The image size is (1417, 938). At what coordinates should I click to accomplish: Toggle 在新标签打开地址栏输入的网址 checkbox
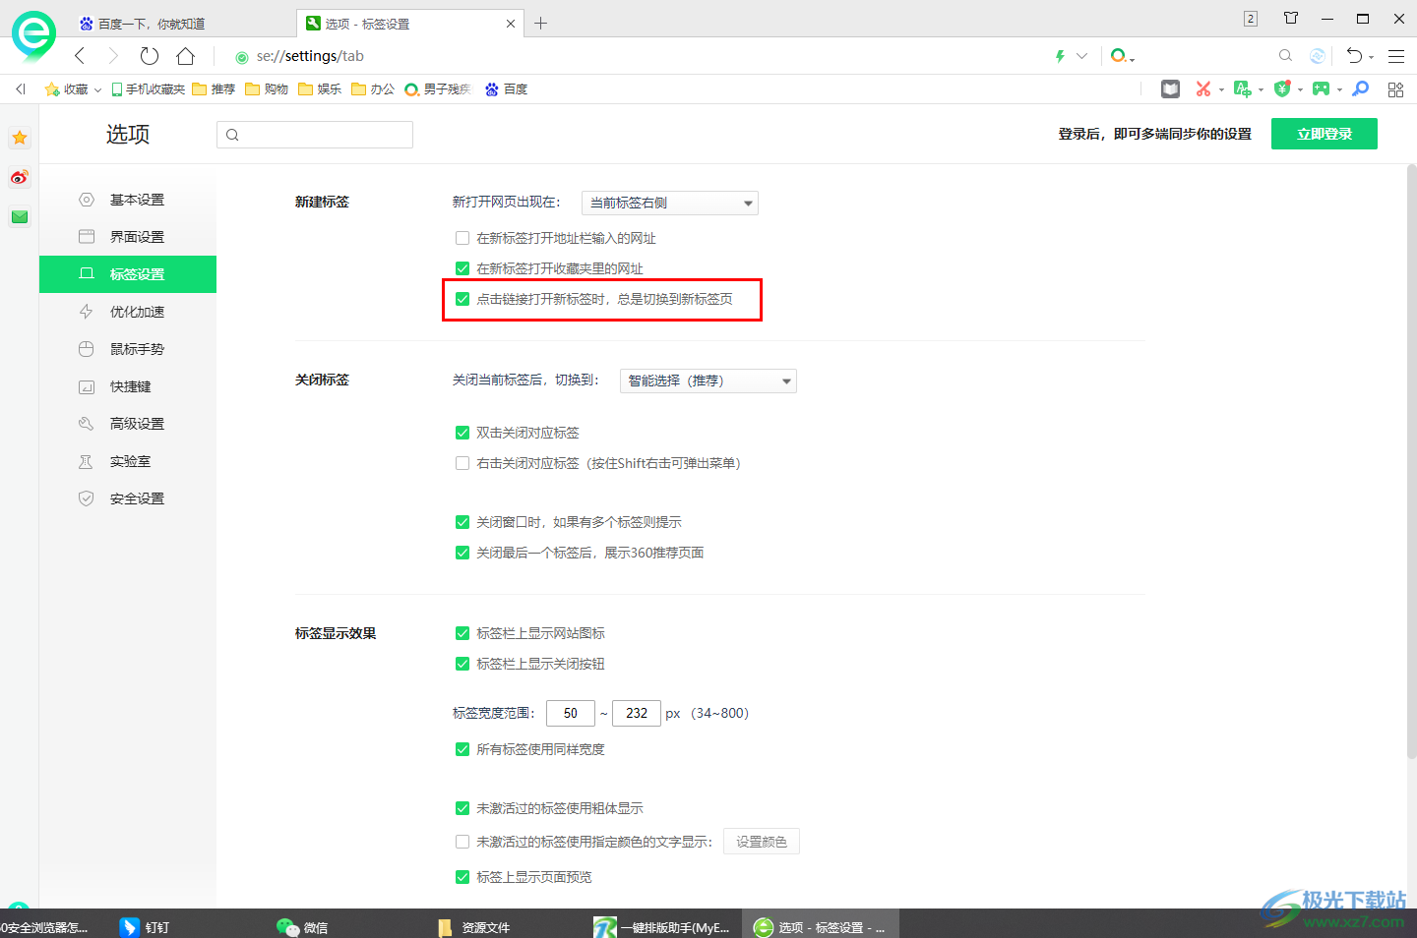462,238
